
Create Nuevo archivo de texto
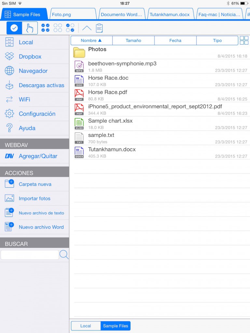pyautogui.click(x=35, y=213)
